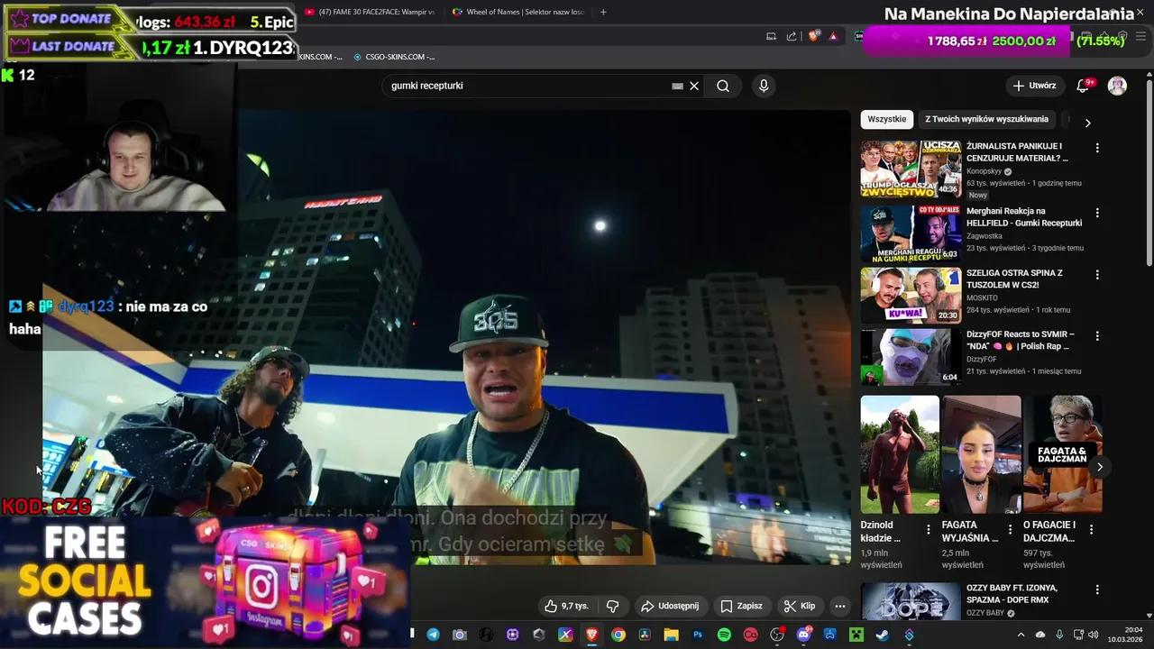The width and height of the screenshot is (1154, 649).
Task: Click the Zapisz save button
Action: tap(741, 606)
